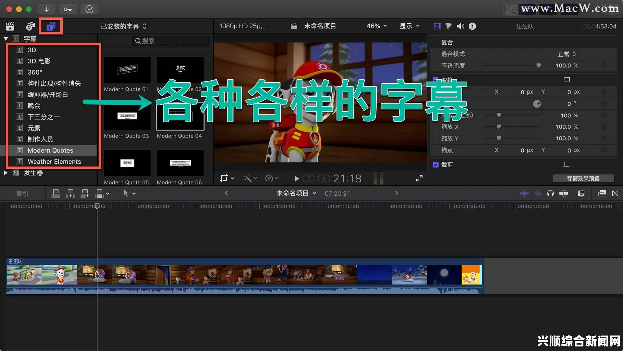This screenshot has width=623, height=351.
Task: Add keyframe for 不透明度 opacity
Action: [x=604, y=65]
